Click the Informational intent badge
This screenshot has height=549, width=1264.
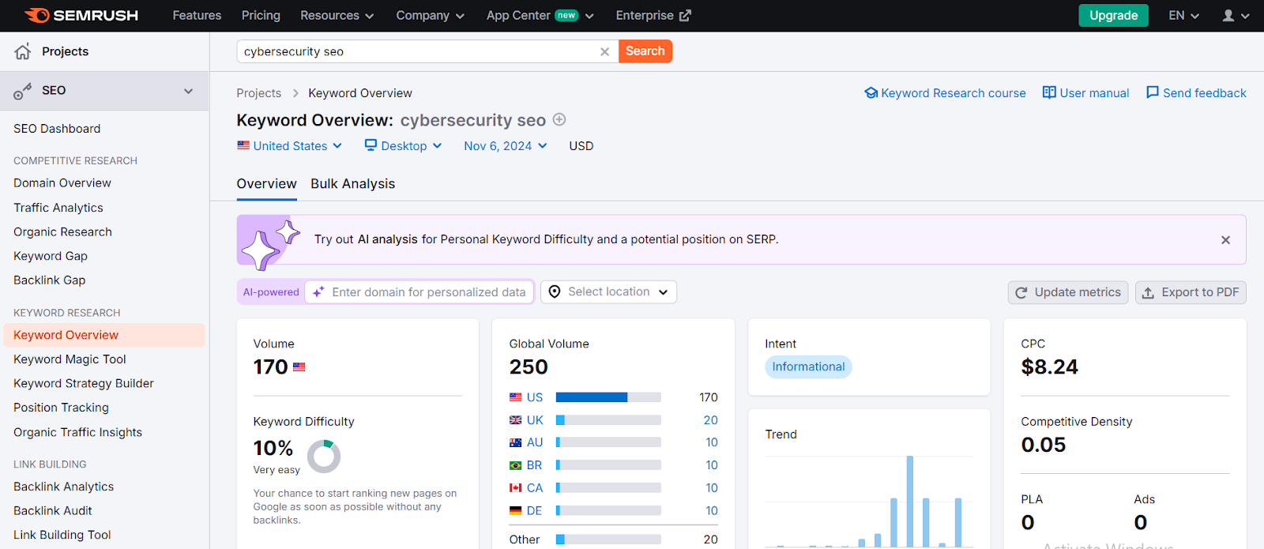point(808,367)
